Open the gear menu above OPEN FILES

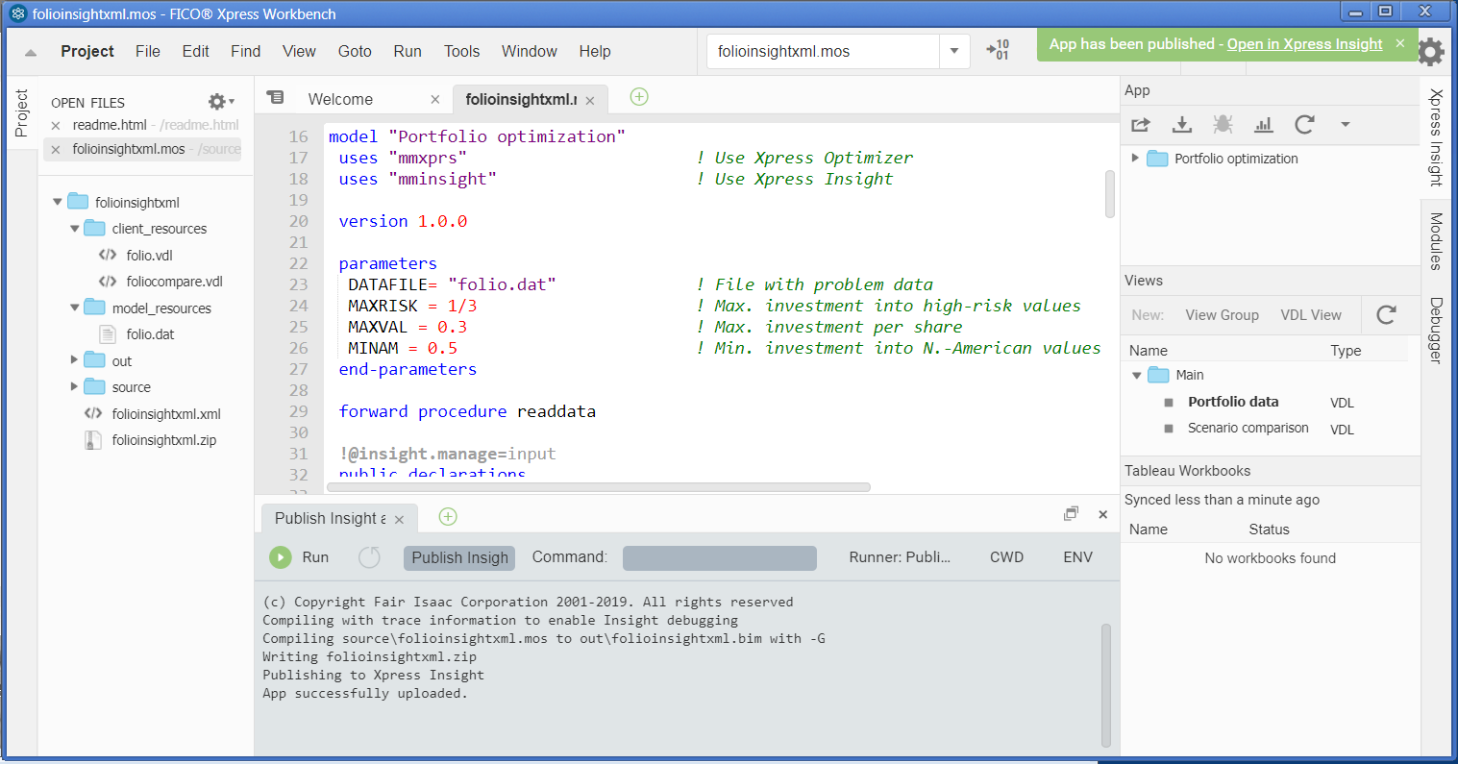pos(216,101)
